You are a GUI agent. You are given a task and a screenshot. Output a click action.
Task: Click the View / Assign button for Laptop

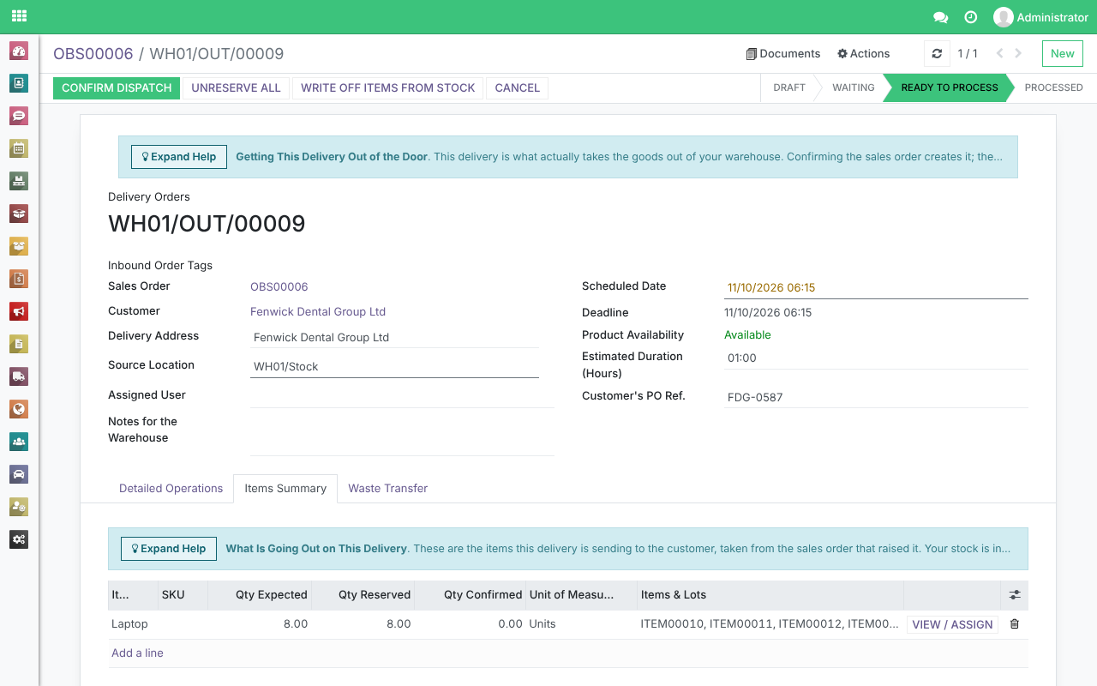(x=952, y=624)
